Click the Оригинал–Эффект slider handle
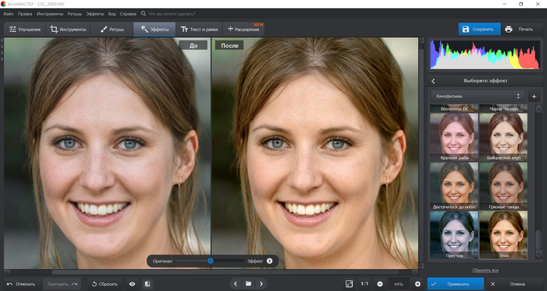547x291 pixels. (x=210, y=260)
